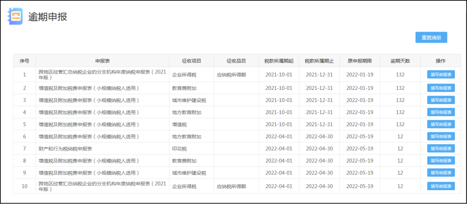Click 2021-10-01 start date in row 2
Screen dimensions: 467x204
[279, 88]
